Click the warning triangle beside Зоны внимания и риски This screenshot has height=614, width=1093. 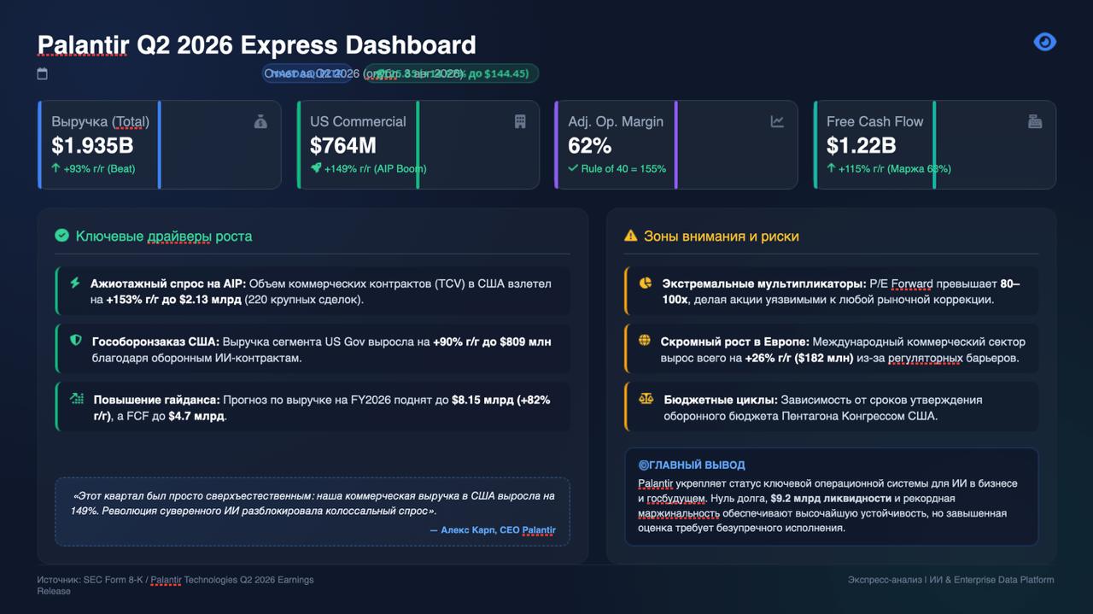[x=630, y=236]
